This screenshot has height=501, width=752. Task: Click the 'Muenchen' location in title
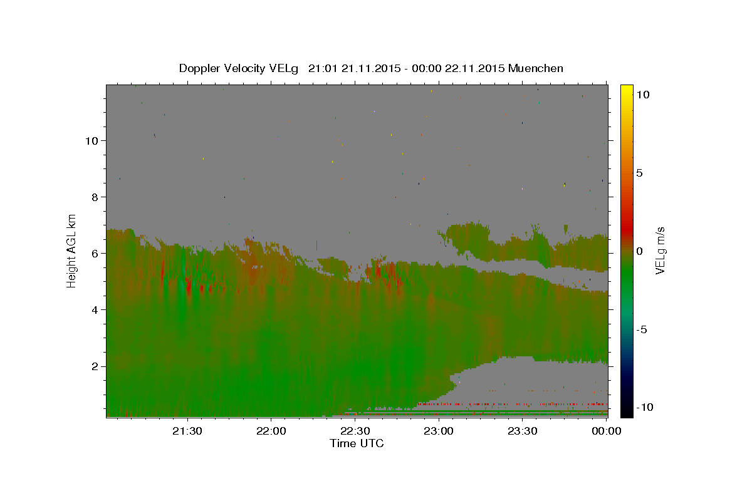(x=536, y=68)
